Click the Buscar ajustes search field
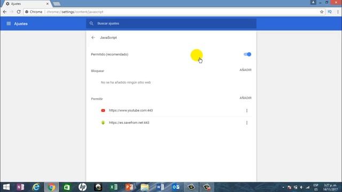This screenshot has width=342, height=192. coord(171,23)
